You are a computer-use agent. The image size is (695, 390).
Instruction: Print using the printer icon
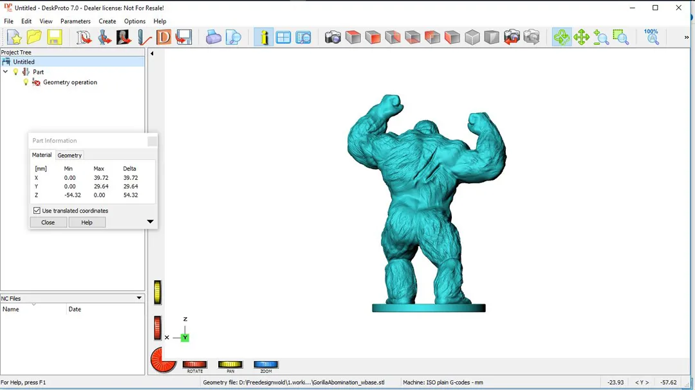tap(213, 38)
